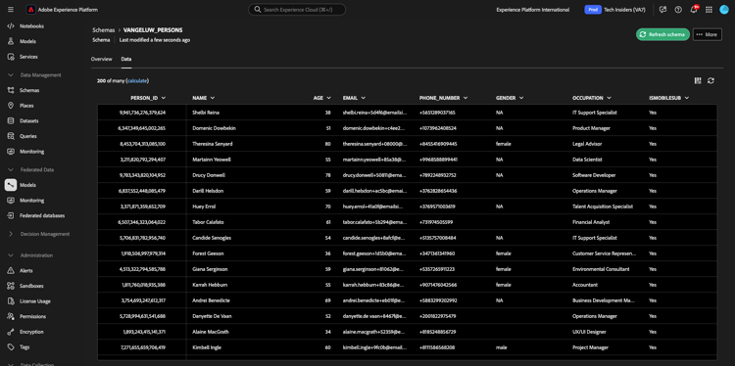Open the OCCUPATION column menu
Viewport: 735px width, 366px height.
click(x=609, y=98)
